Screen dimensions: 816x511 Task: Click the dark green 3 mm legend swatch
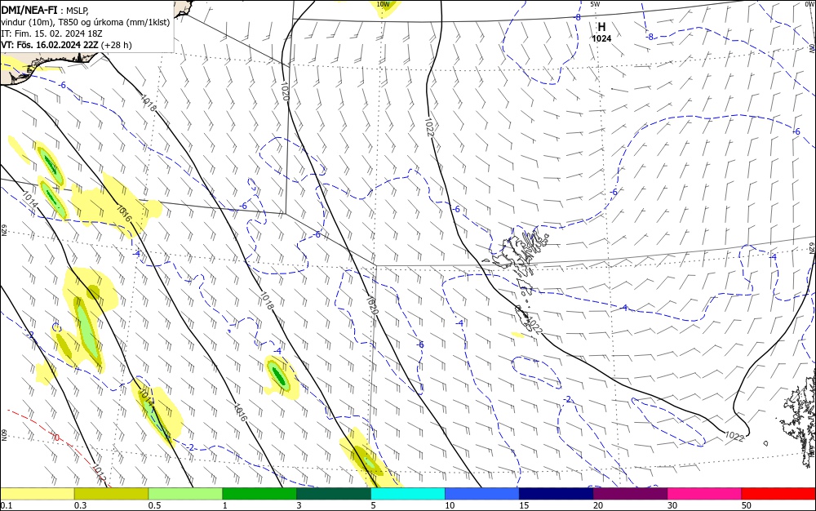[x=334, y=493]
